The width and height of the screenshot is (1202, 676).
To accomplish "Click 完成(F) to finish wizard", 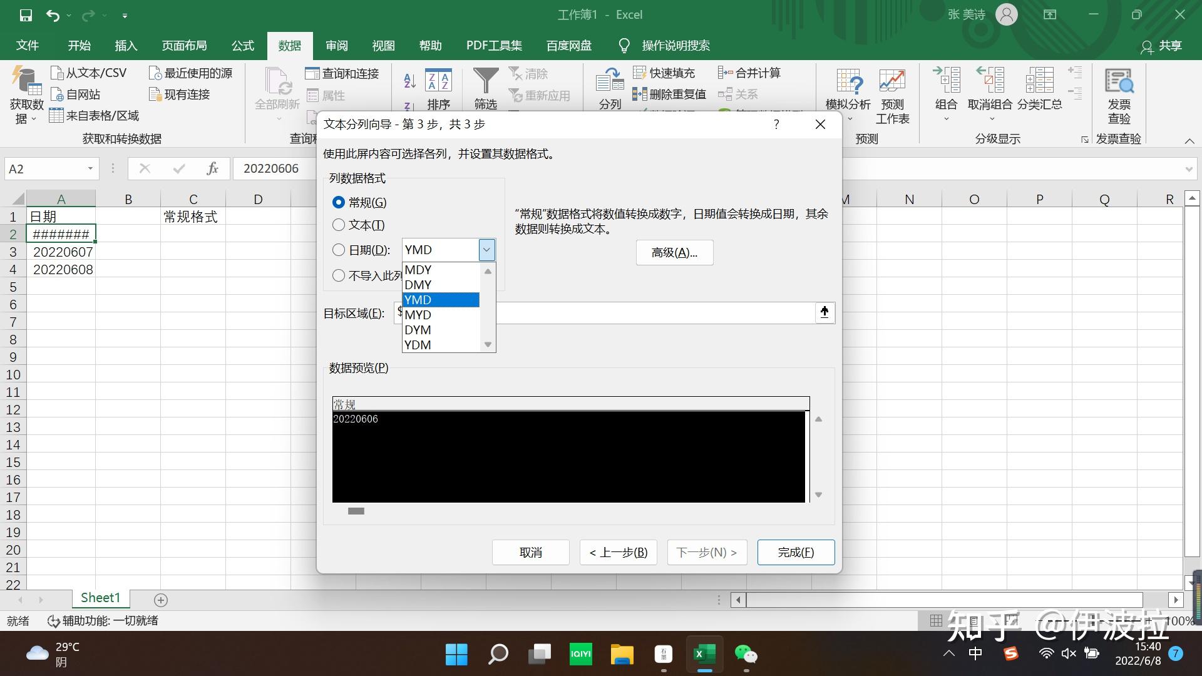I will click(796, 552).
